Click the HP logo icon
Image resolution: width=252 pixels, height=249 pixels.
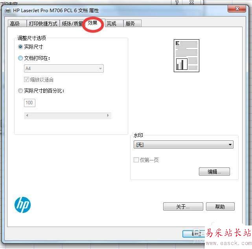click(22, 205)
